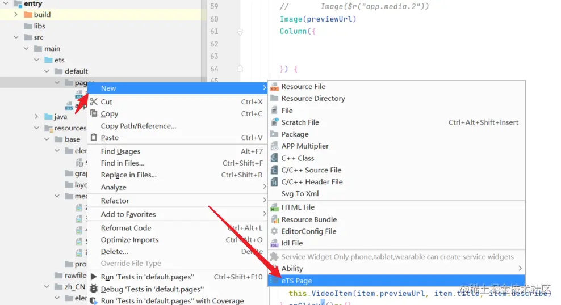Click the Copy icon in context menu

click(94, 113)
